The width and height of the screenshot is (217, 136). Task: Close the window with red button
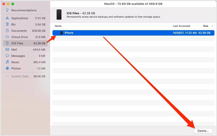4,4
